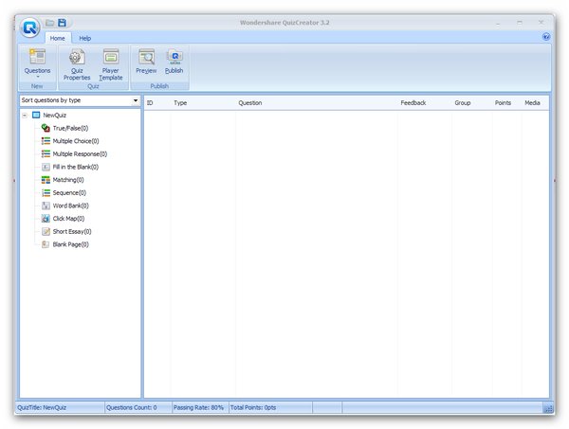Open the Questions dropdown in the ribbon
Viewport: 569px width, 429px height.
point(37,64)
